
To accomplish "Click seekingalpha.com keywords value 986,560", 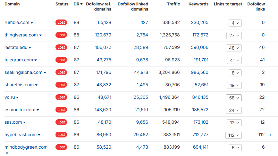I will [x=200, y=72].
